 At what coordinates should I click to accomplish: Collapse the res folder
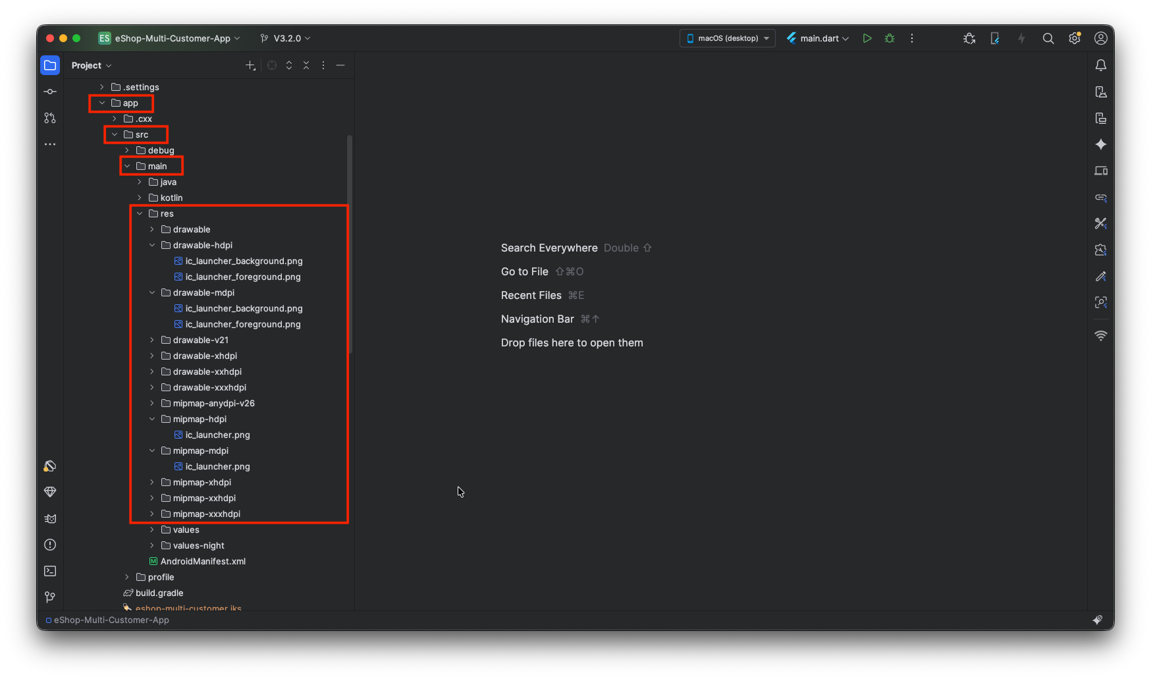(140, 213)
